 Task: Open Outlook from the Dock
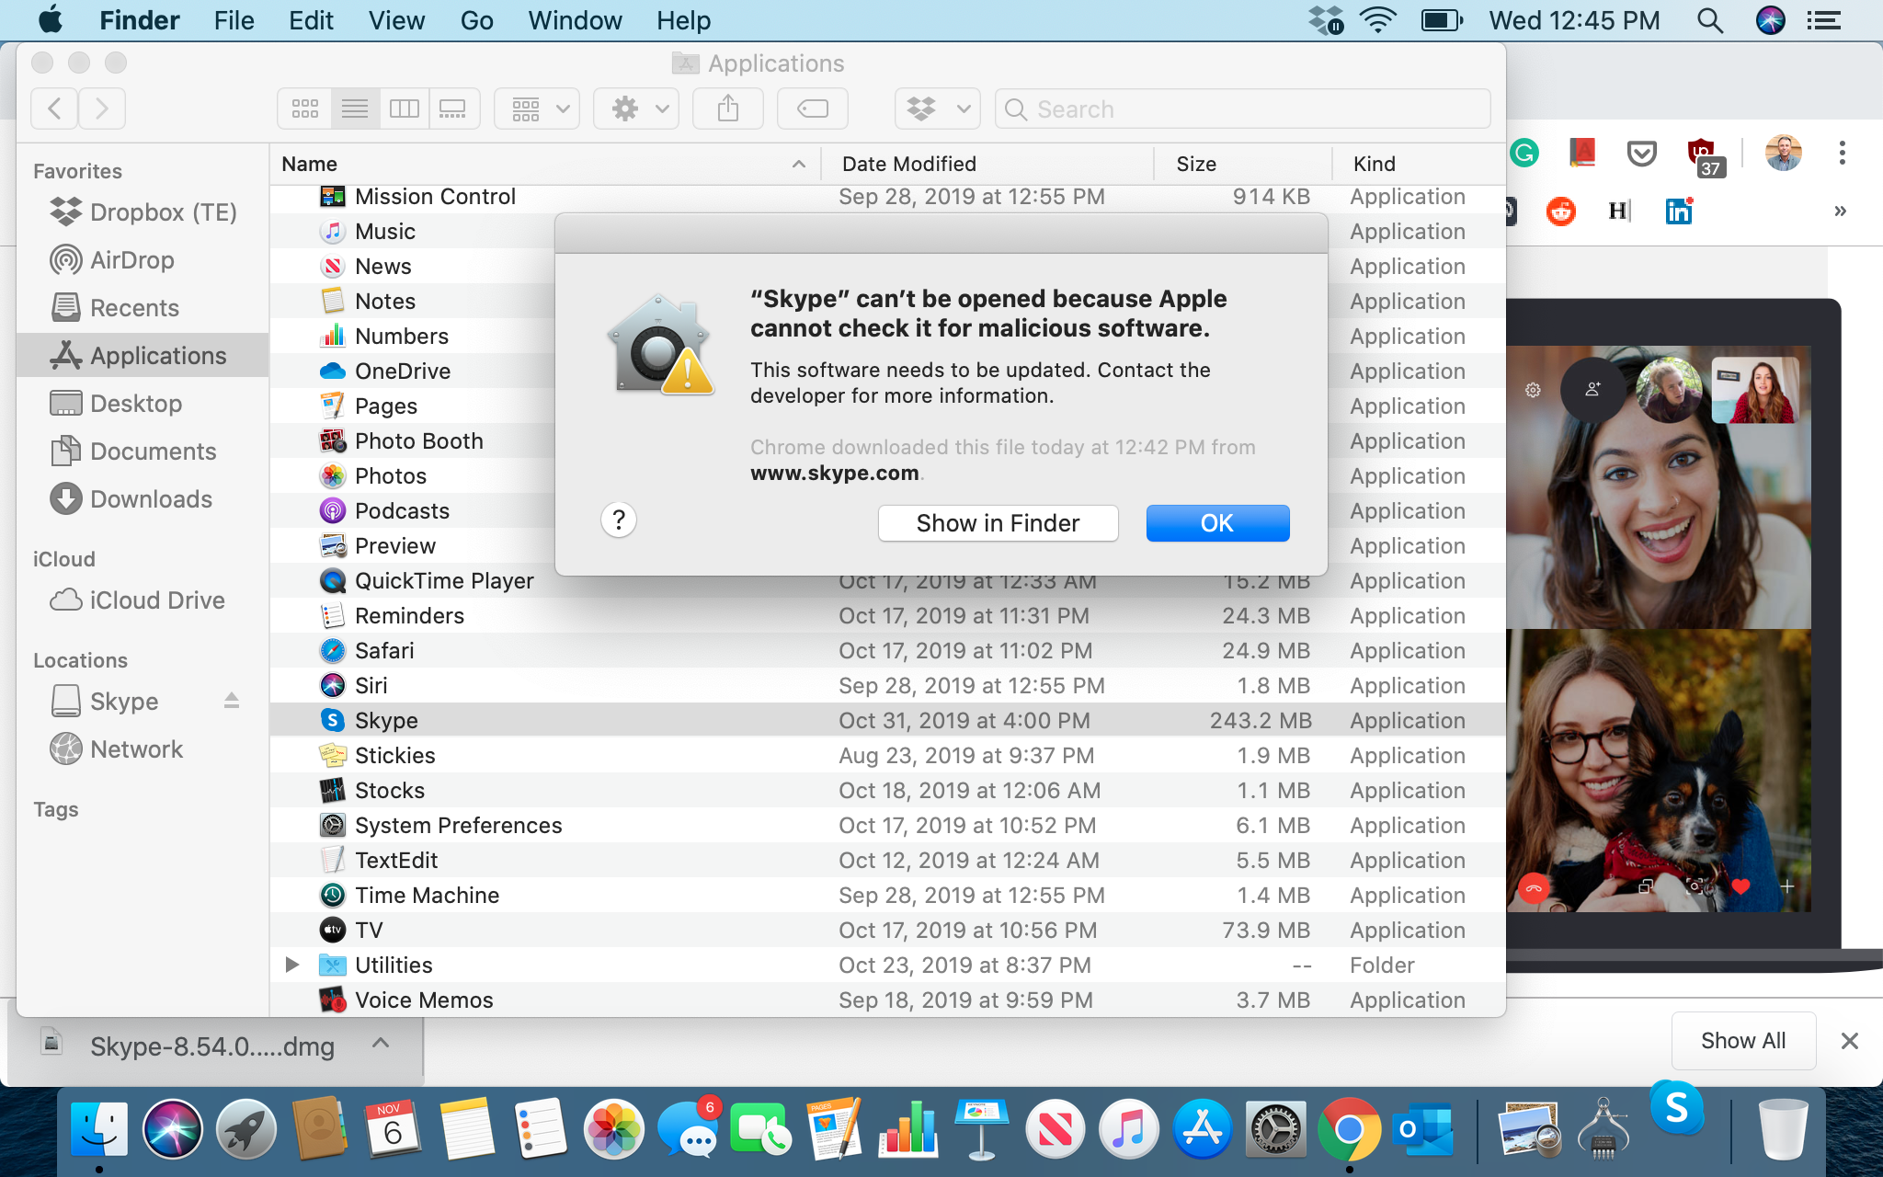click(x=1422, y=1129)
